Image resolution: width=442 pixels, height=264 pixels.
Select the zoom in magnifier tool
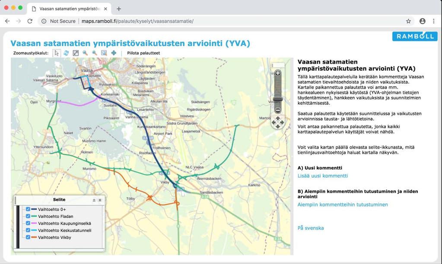(95, 53)
